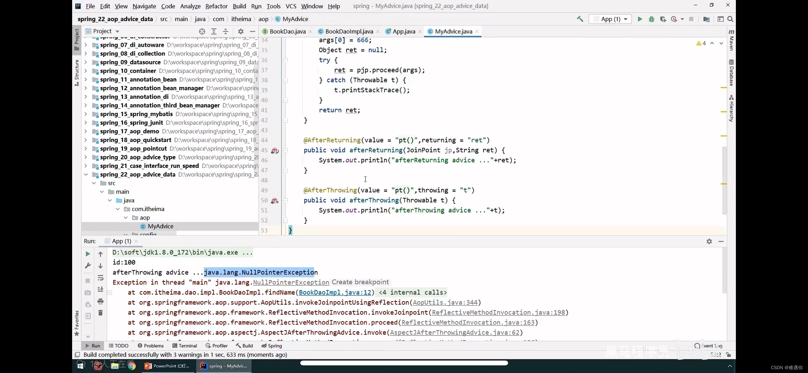The width and height of the screenshot is (808, 373).
Task: Click Create breakpoint link
Action: [360, 282]
